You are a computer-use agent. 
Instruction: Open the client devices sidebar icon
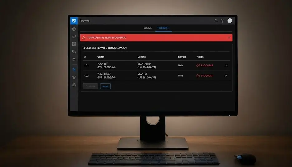74,52
